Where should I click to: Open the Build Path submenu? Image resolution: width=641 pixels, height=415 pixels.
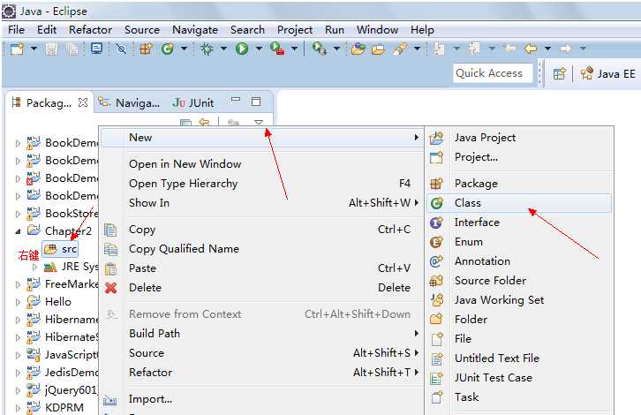tap(261, 334)
